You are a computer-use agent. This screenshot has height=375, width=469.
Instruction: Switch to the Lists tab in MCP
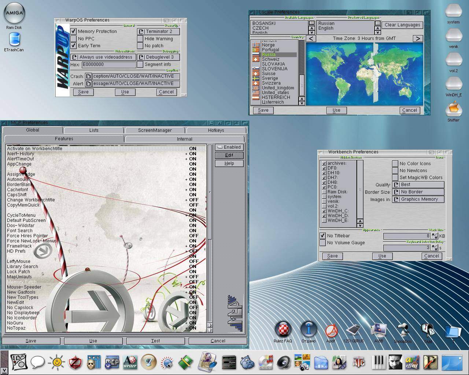tap(94, 130)
